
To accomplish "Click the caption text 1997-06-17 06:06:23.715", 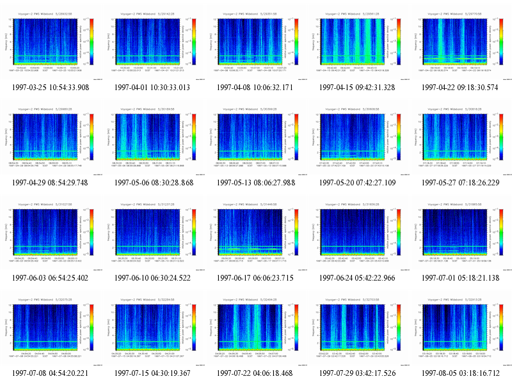I will [255, 278].
